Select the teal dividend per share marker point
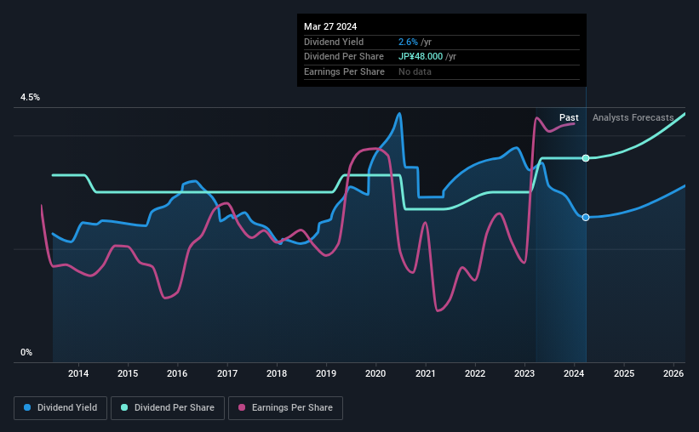This screenshot has height=432, width=699. [586, 158]
